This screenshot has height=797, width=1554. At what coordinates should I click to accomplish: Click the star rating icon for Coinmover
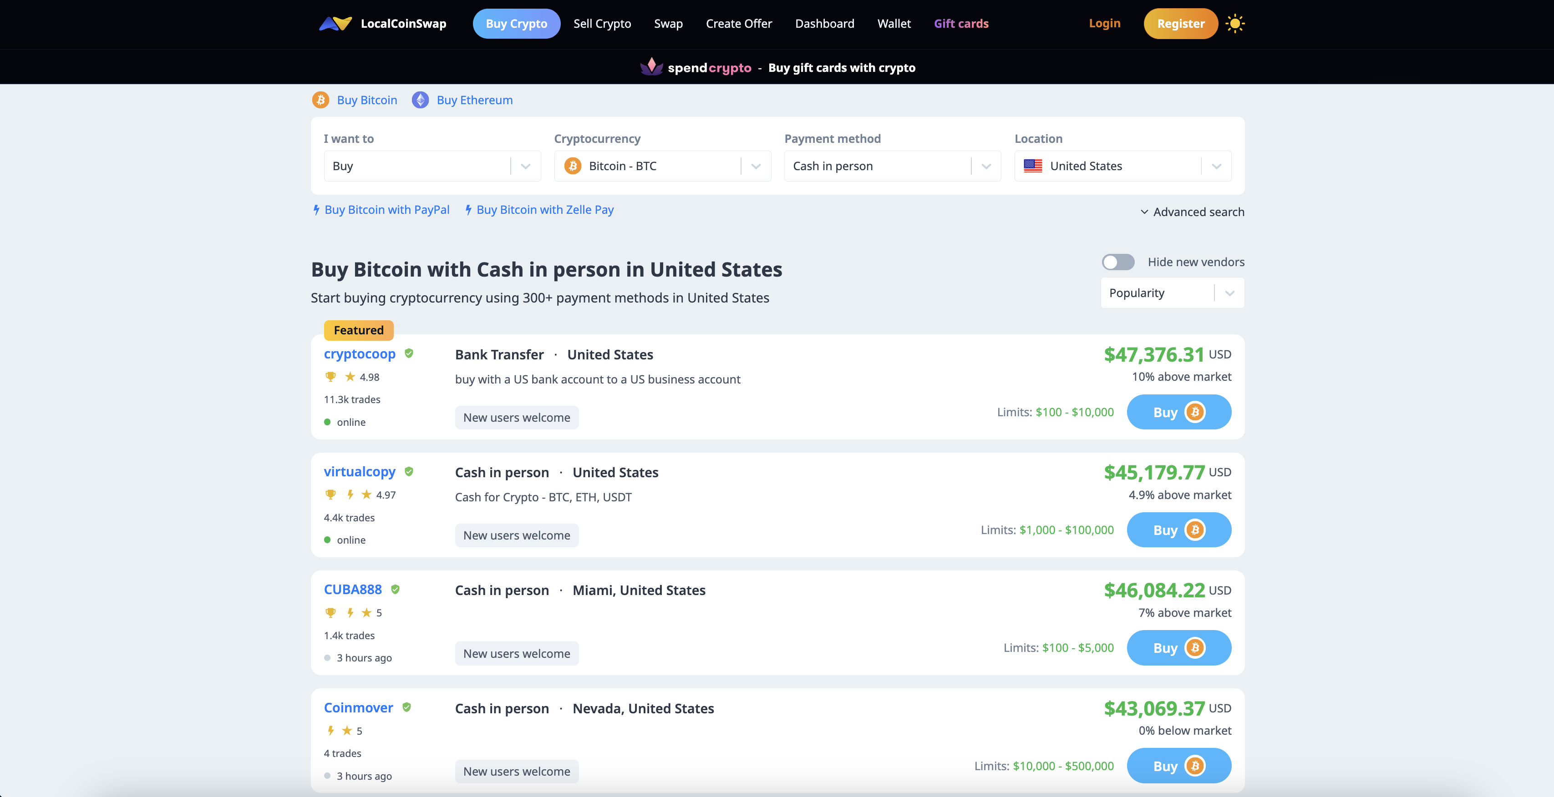point(347,731)
